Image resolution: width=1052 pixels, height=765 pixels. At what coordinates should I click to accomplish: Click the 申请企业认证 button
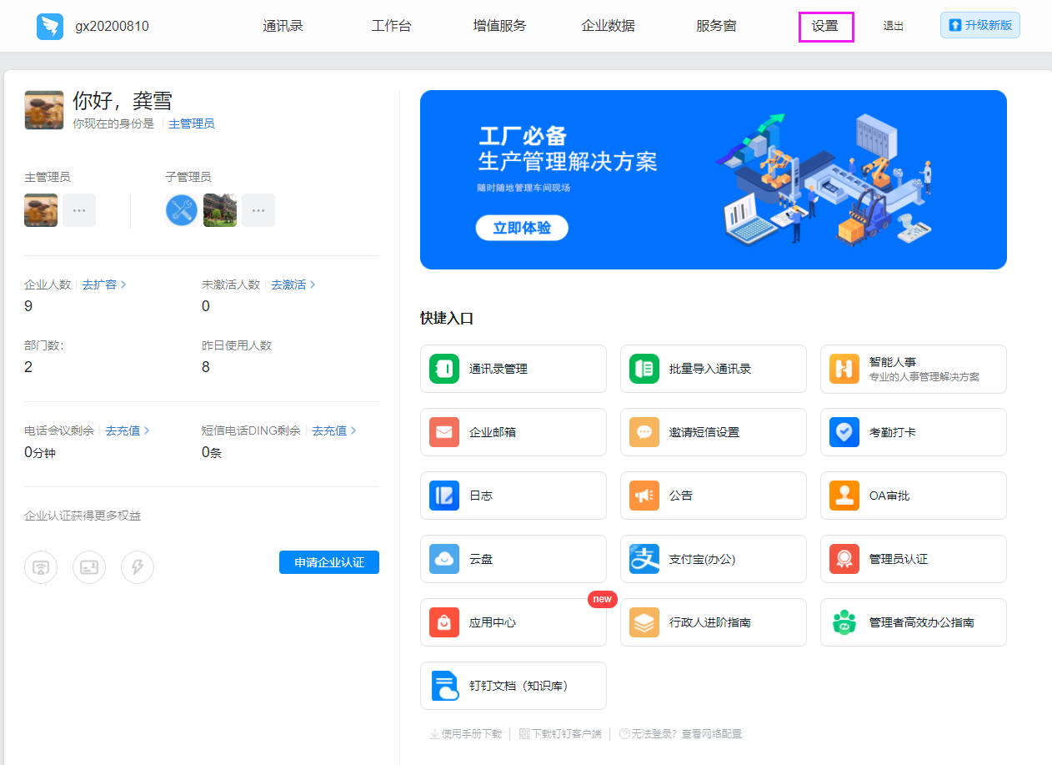[329, 562]
